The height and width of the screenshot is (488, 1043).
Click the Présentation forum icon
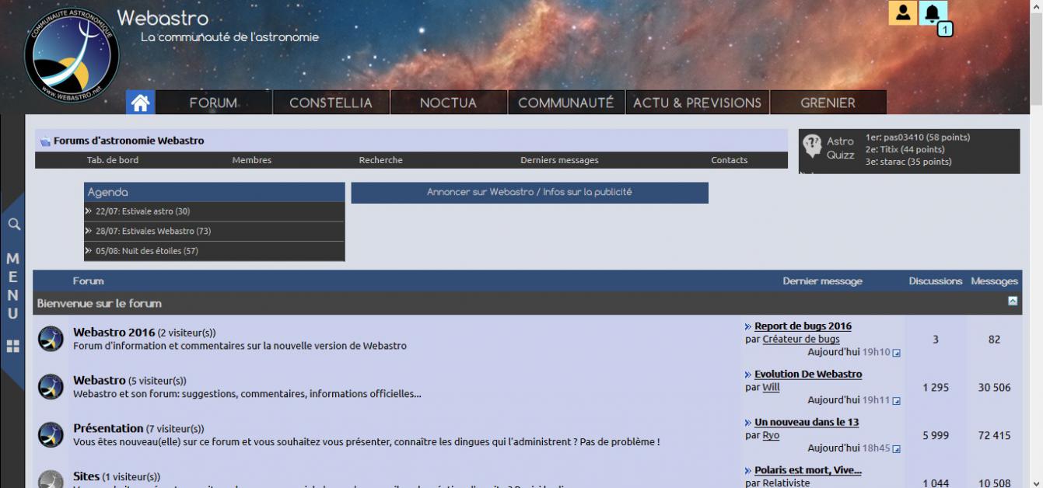51,435
